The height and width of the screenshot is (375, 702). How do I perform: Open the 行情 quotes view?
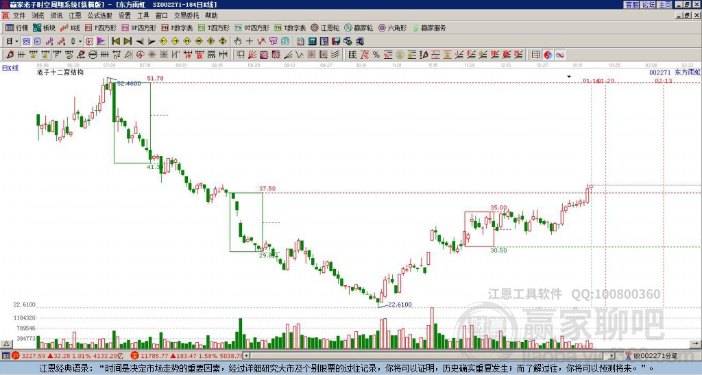(x=16, y=27)
